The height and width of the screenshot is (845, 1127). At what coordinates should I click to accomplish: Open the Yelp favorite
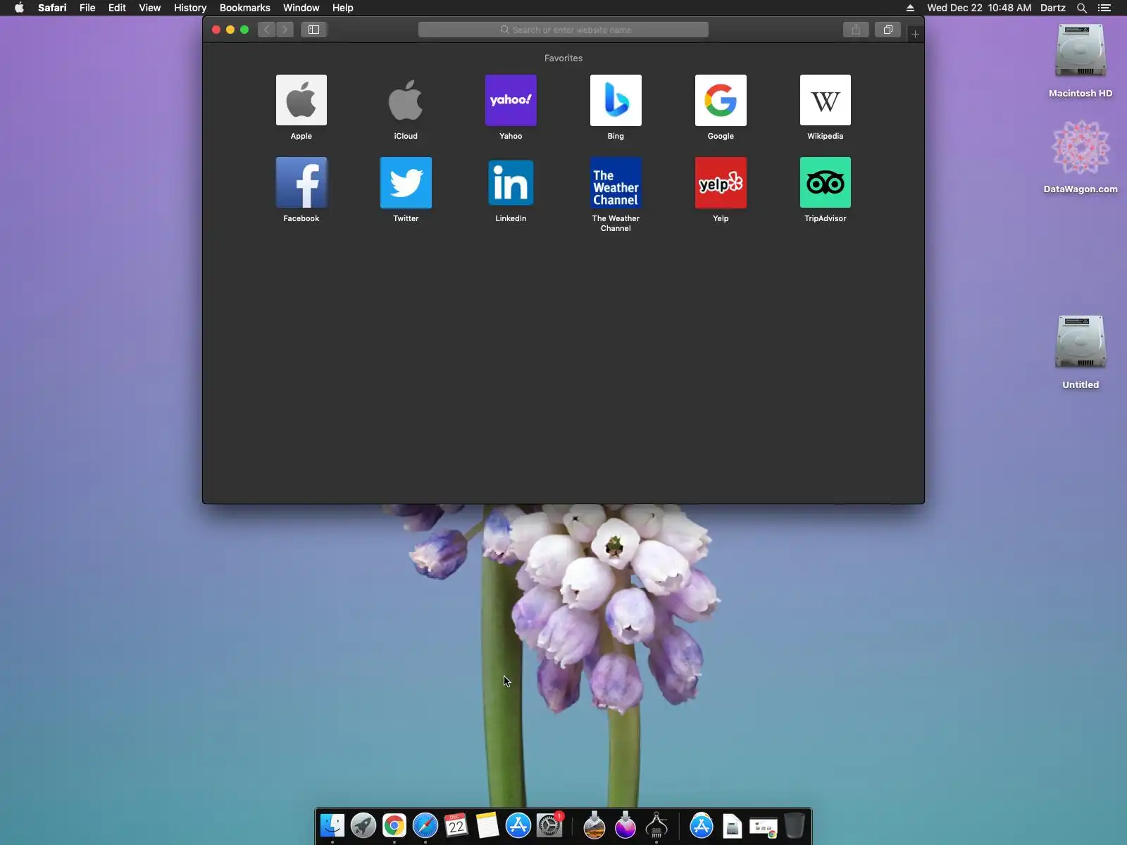coord(721,182)
